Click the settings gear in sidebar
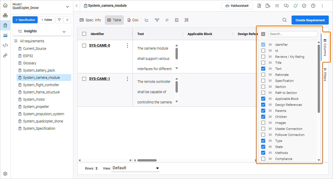This screenshot has width=333, height=179. click(x=5, y=174)
